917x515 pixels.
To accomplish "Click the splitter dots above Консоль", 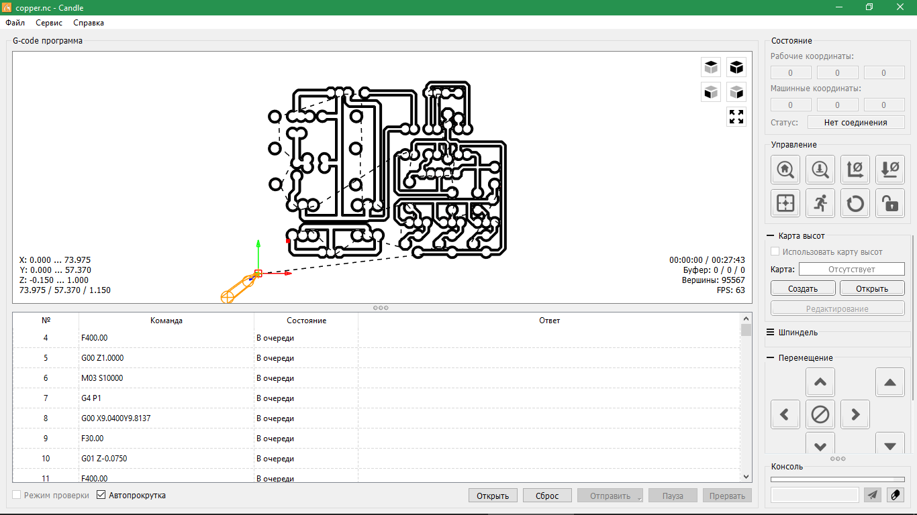I will click(x=838, y=459).
